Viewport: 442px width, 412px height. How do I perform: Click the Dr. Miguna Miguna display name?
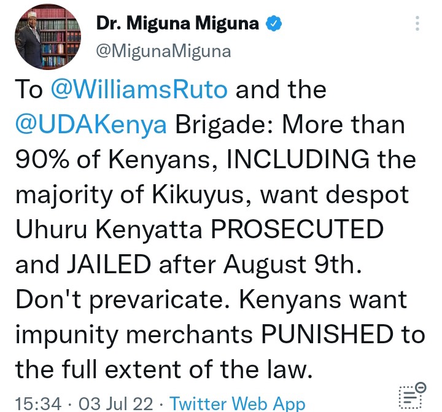[x=177, y=23]
